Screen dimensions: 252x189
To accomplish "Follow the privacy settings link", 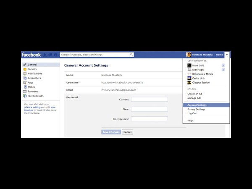I will pos(33,107).
